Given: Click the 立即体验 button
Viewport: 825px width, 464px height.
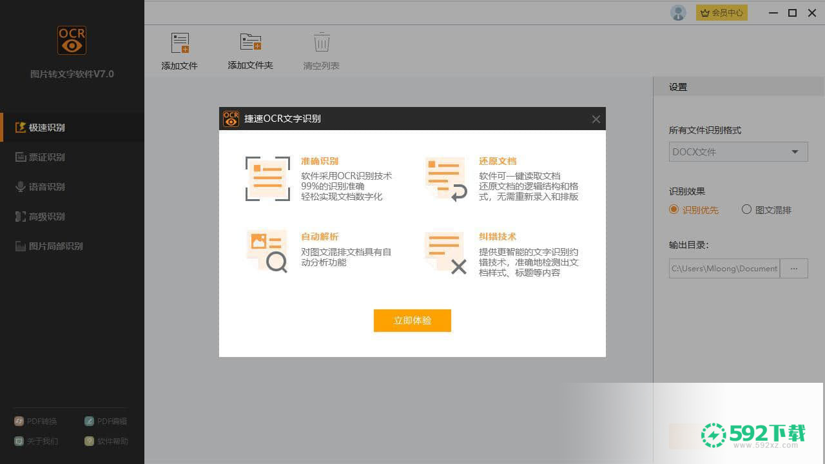Looking at the screenshot, I should pyautogui.click(x=412, y=320).
